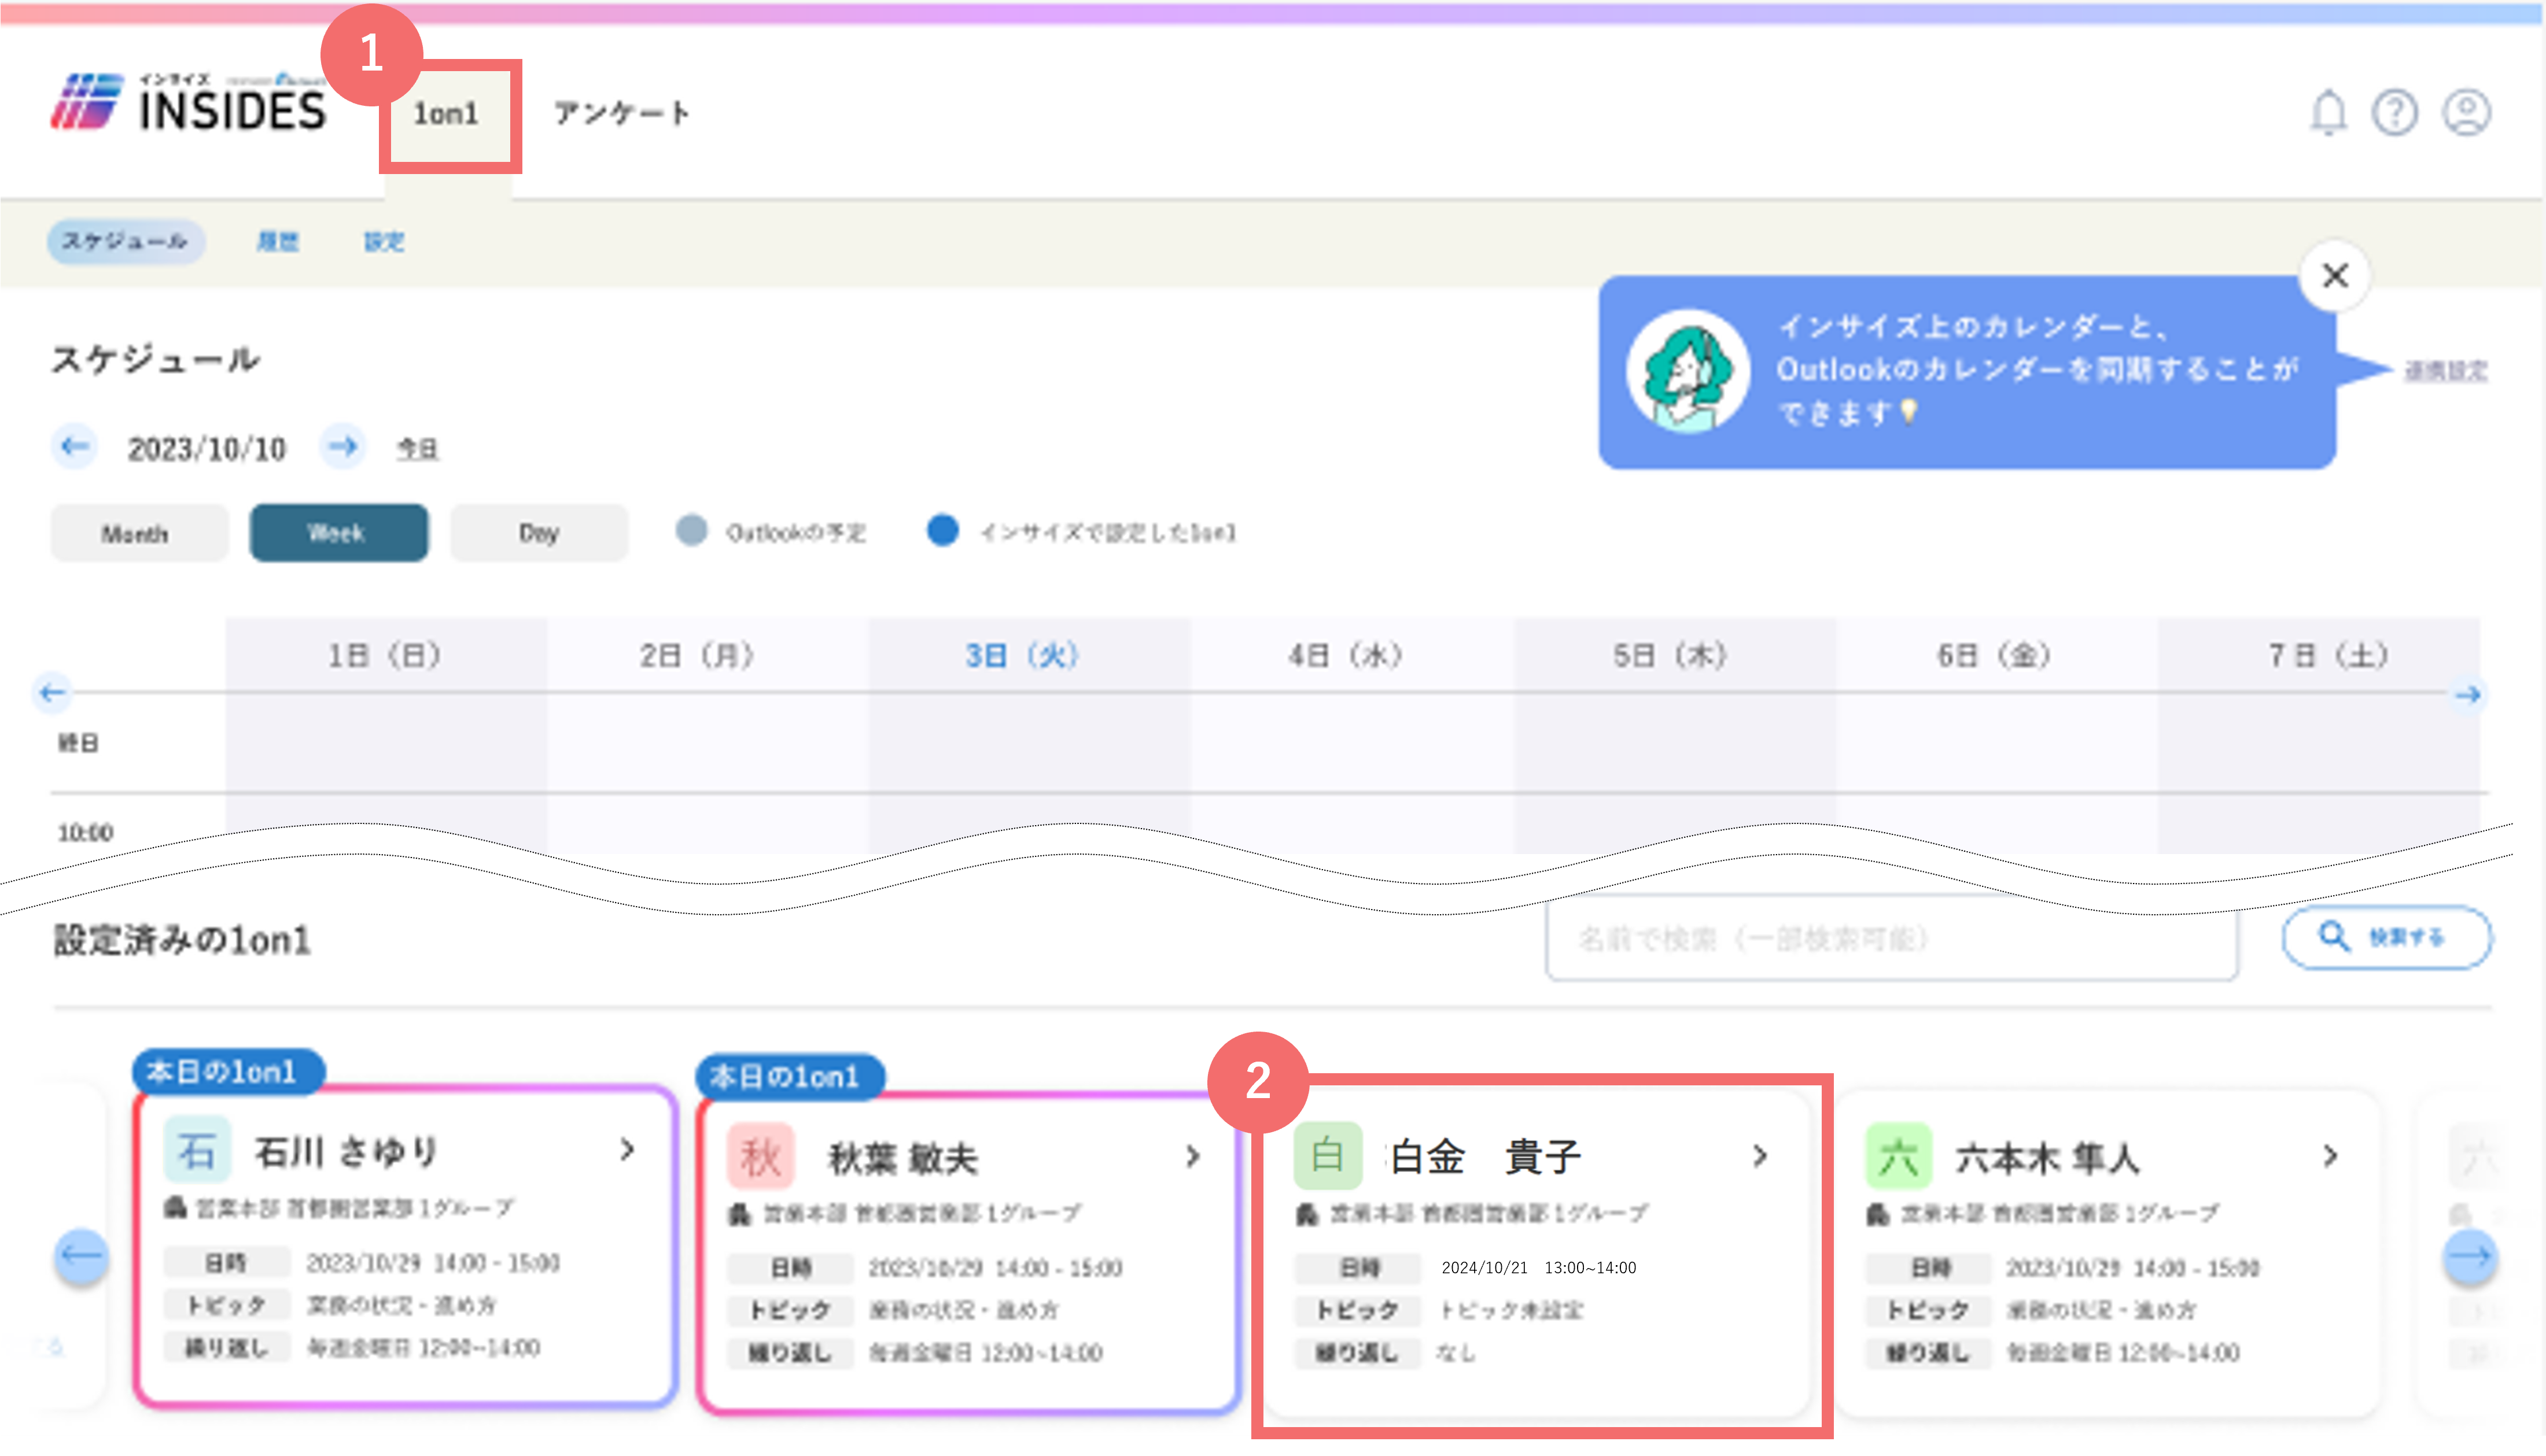Viewport: 2546px width, 1456px height.
Task: Switch calendar to Week view
Action: coord(339,533)
